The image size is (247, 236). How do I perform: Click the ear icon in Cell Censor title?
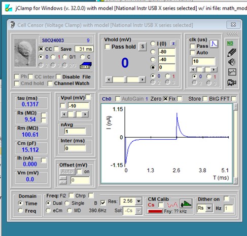(12, 25)
